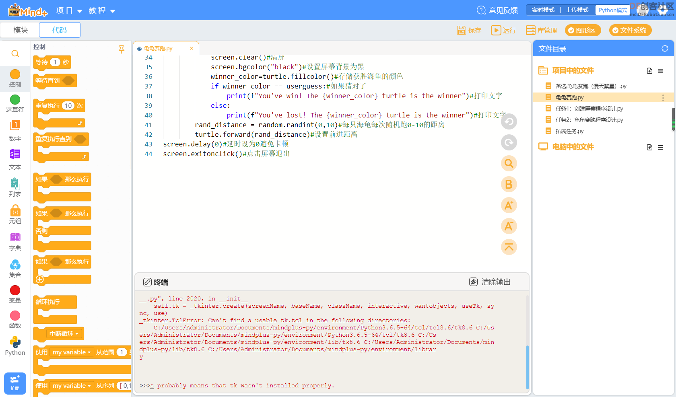The height and width of the screenshot is (397, 676).
Task: Add a new file to 项目中的文件
Action: coord(649,71)
